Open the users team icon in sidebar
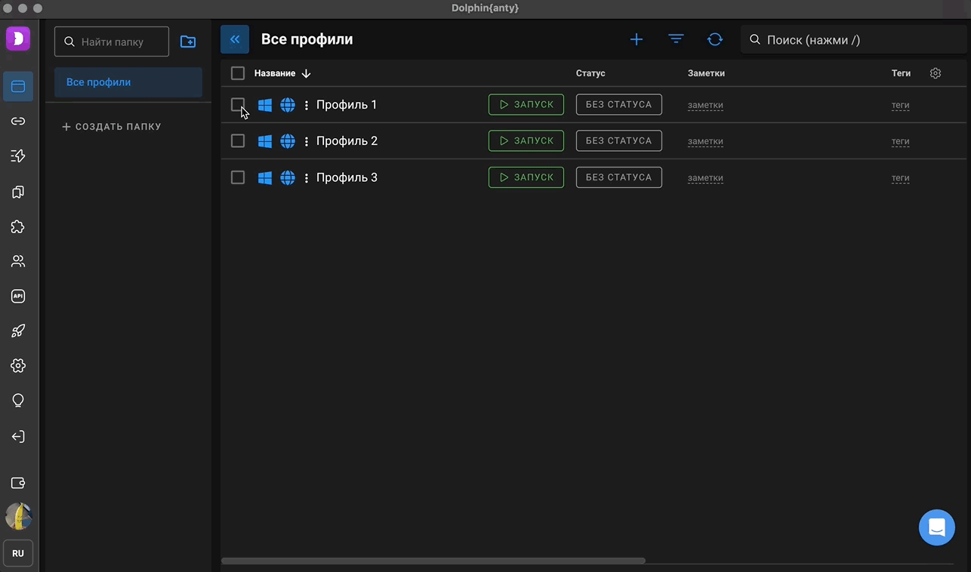 [x=18, y=261]
